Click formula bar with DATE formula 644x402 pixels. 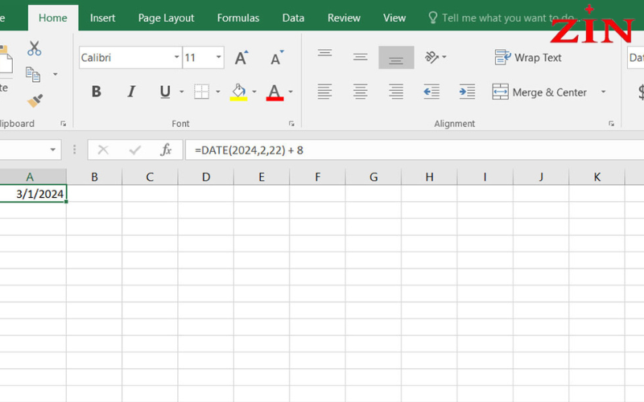tap(415, 150)
